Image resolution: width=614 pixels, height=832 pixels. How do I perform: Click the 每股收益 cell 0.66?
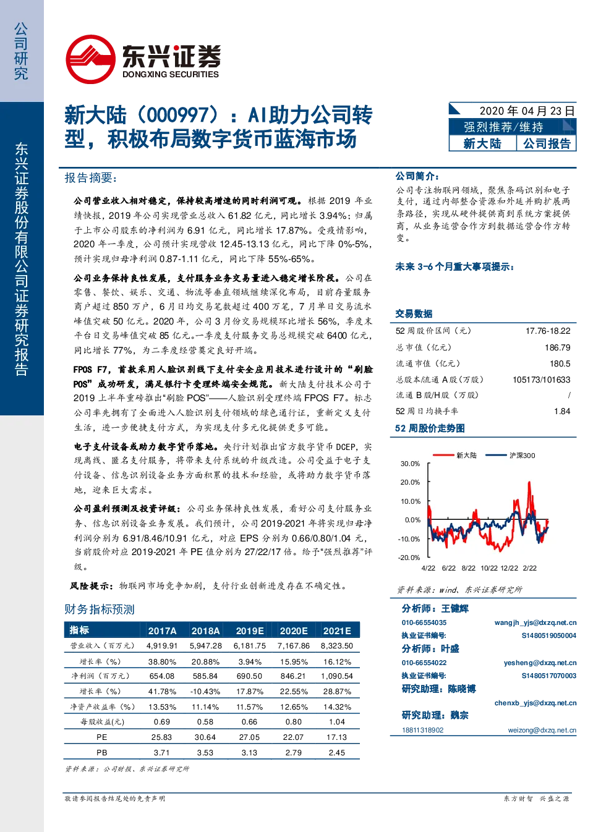pos(249,722)
